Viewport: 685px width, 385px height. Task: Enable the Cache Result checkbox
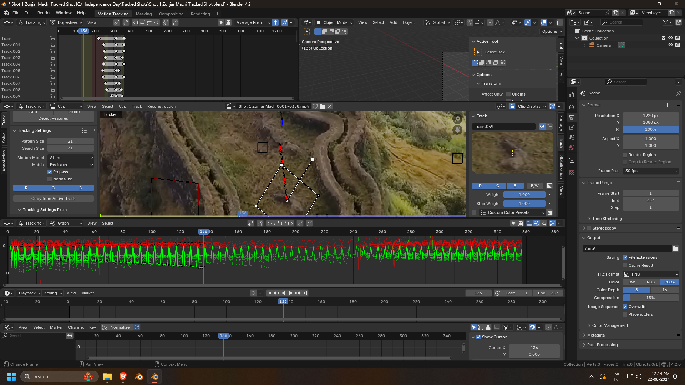click(625, 265)
